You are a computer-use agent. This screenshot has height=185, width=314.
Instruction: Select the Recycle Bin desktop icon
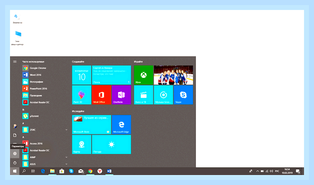17,19
